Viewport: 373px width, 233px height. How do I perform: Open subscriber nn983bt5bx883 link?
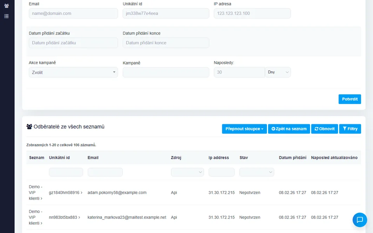pyautogui.click(x=64, y=217)
